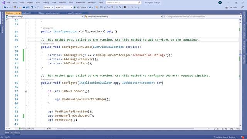This screenshot has width=247, height=139.
Task: Click 0 references above ConfigureServices
Action: pyautogui.click(x=48, y=44)
